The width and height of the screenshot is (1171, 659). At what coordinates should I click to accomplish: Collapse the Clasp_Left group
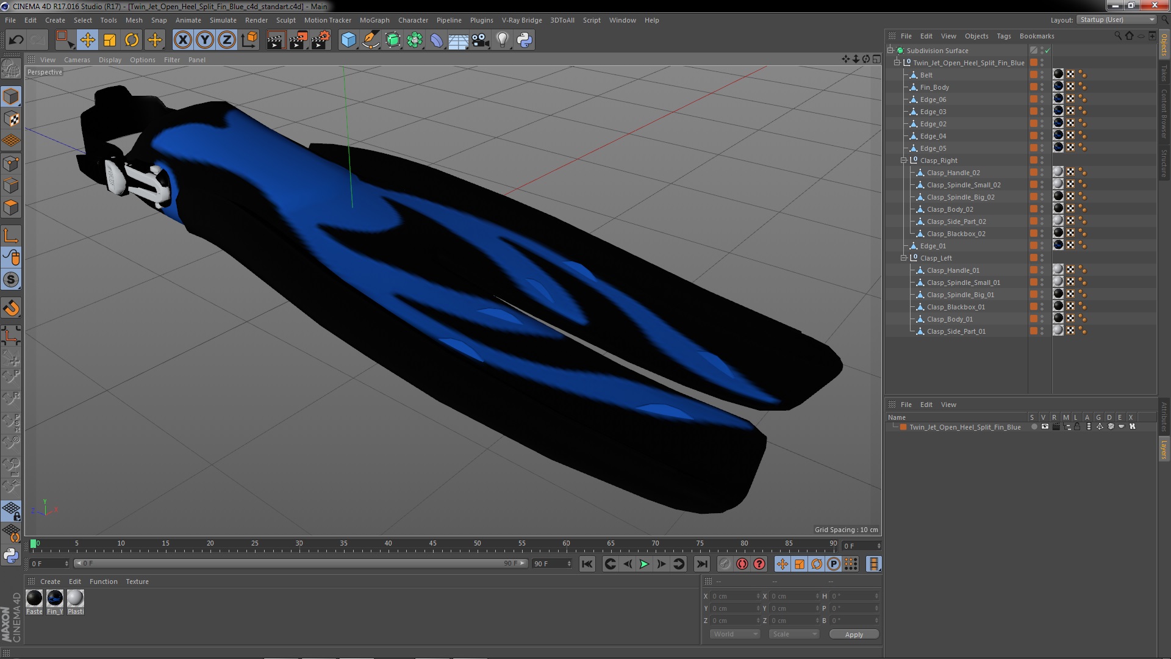pyautogui.click(x=904, y=258)
